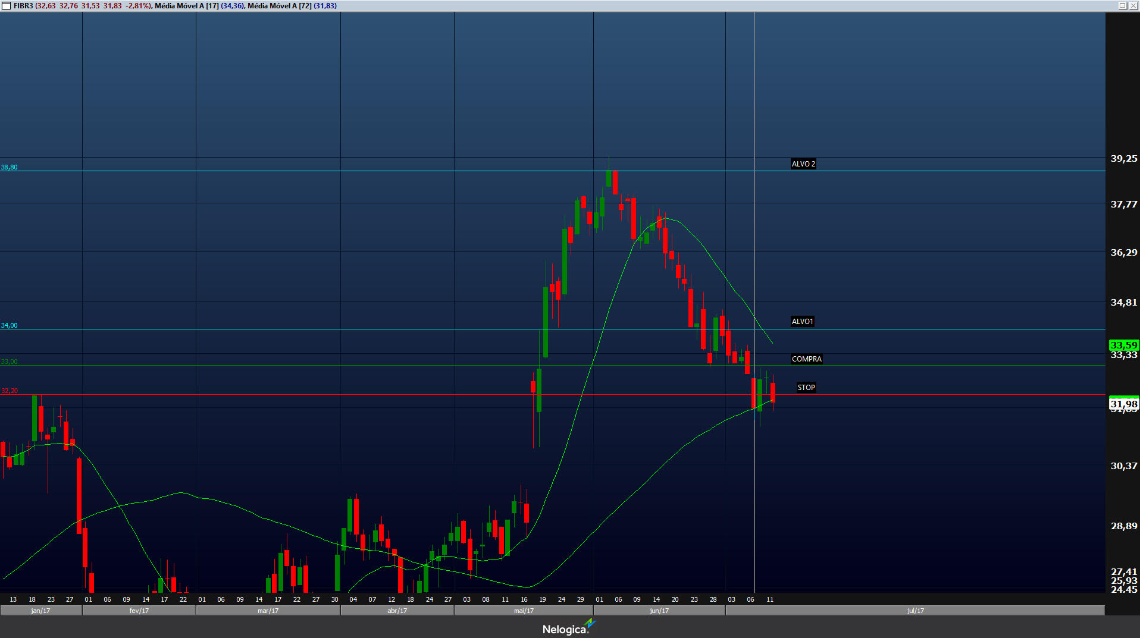Viewport: 1140px width, 638px height.
Task: Select the ALVO1 text label
Action: (802, 322)
